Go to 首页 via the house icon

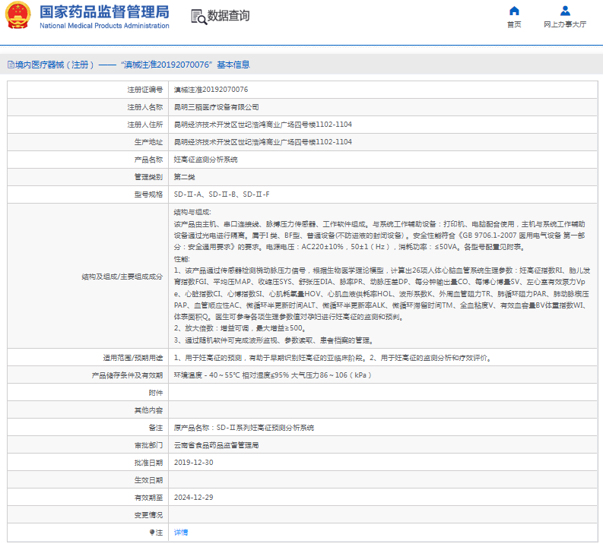point(514,11)
